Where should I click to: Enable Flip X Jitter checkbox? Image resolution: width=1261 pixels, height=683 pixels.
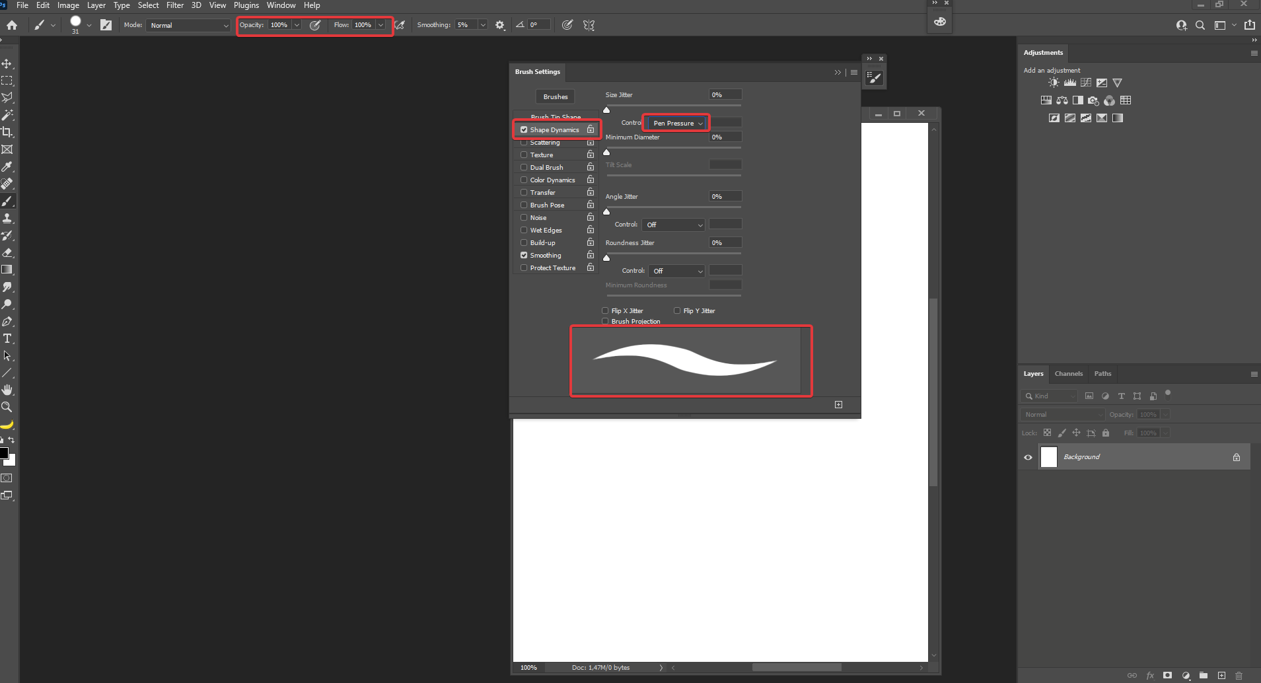point(605,310)
